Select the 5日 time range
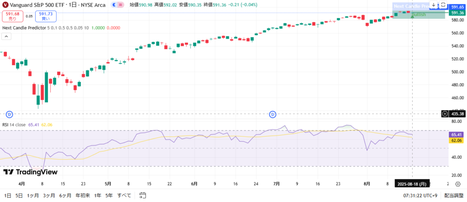The image size is (467, 202). pyautogui.click(x=19, y=196)
